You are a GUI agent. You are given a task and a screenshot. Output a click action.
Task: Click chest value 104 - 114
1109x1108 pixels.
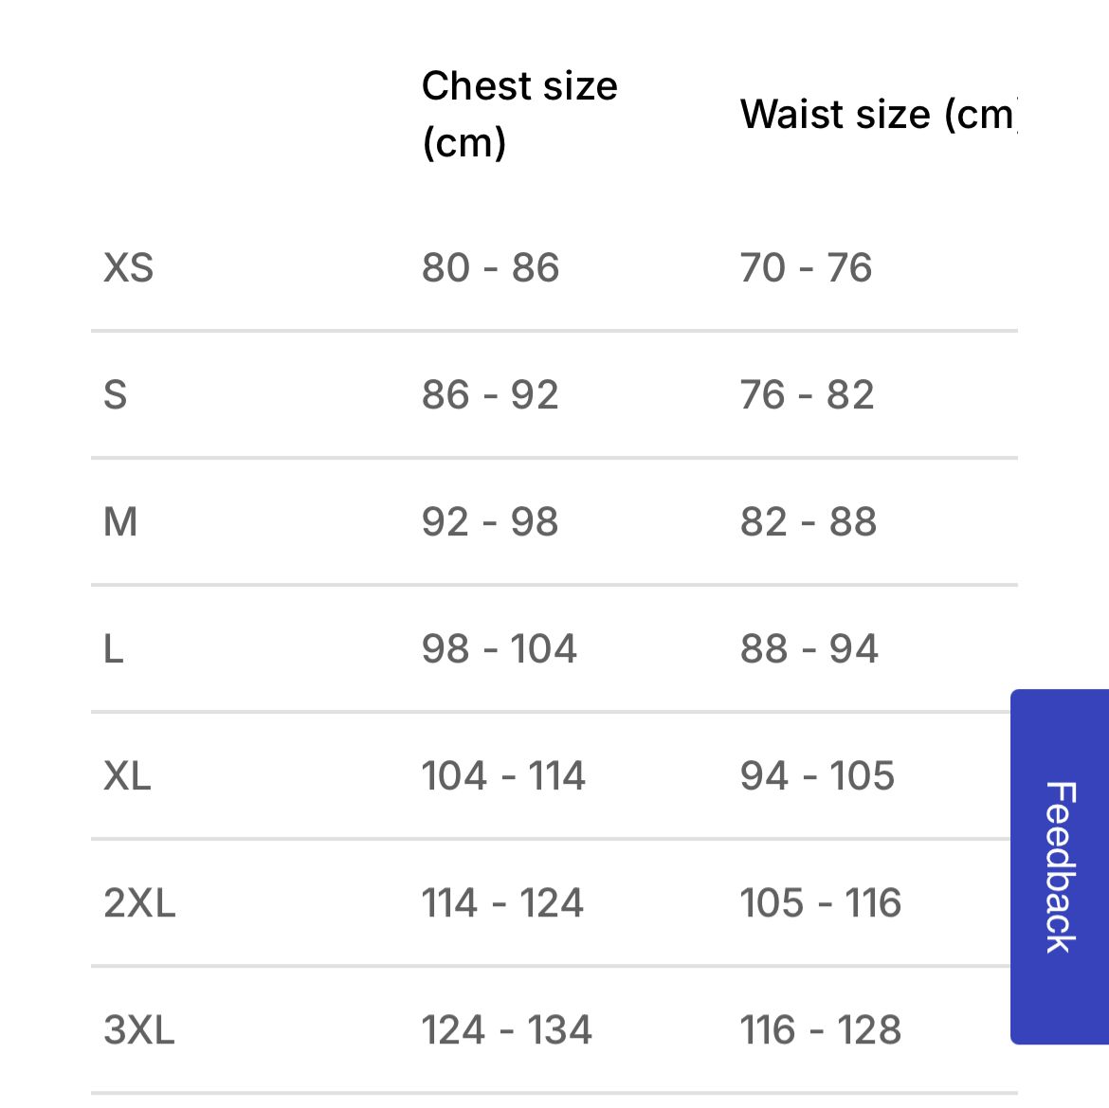pos(503,776)
